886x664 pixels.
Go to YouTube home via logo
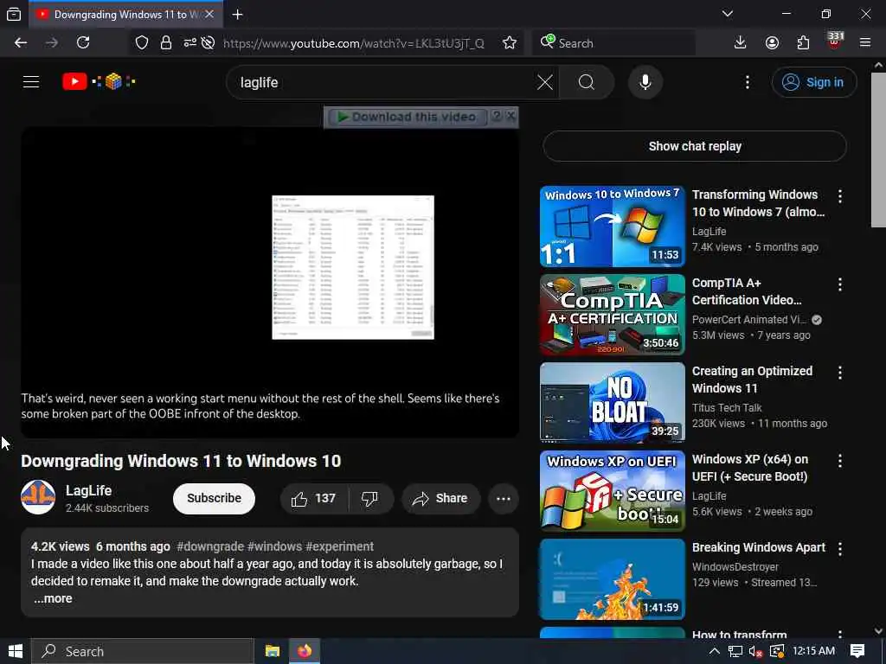99,82
